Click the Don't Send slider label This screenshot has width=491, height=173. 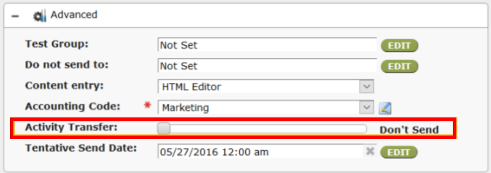click(x=409, y=130)
